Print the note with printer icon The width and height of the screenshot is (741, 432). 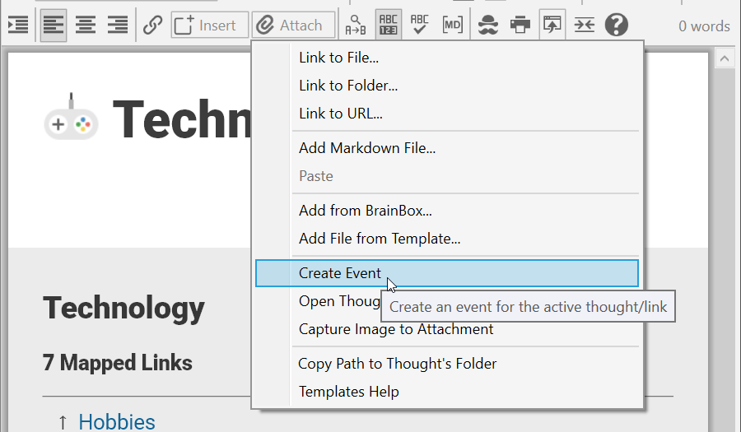[x=520, y=26]
